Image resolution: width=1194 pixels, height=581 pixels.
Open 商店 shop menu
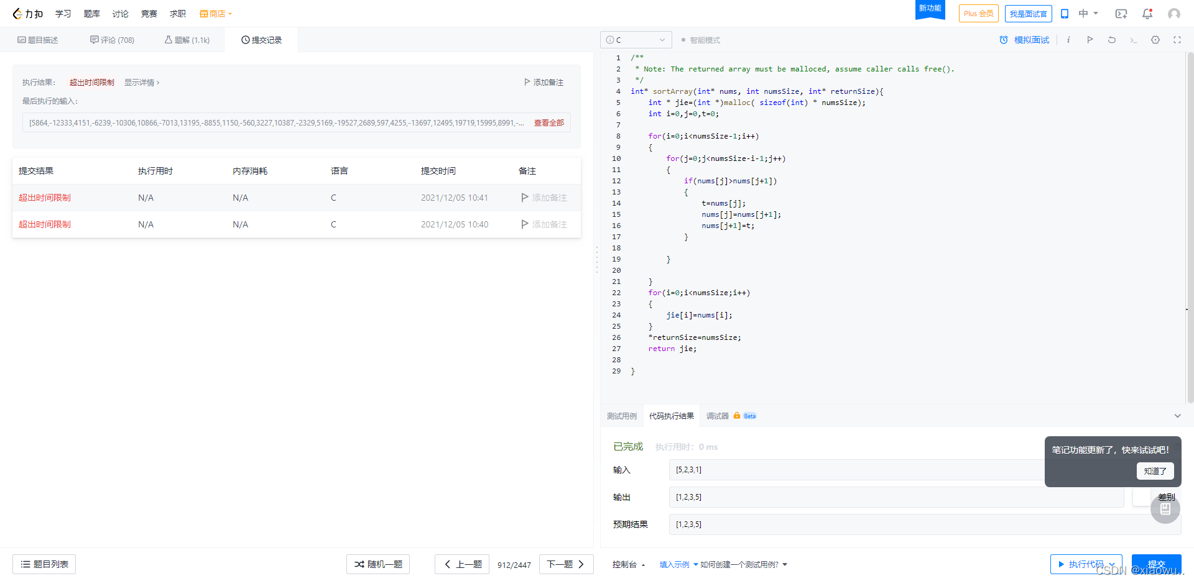215,14
